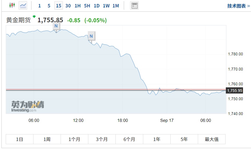Screen dimensions: 251x151
Task: Select the 最大值 range button
Action: (212, 139)
